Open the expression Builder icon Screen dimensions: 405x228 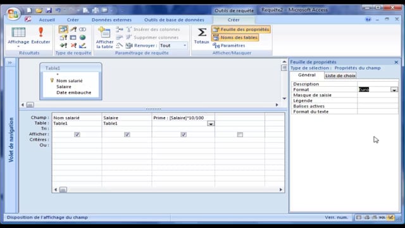click(x=119, y=46)
